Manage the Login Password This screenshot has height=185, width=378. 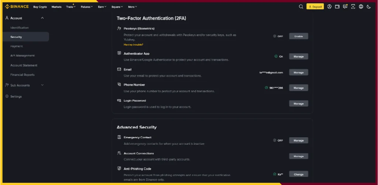299,104
